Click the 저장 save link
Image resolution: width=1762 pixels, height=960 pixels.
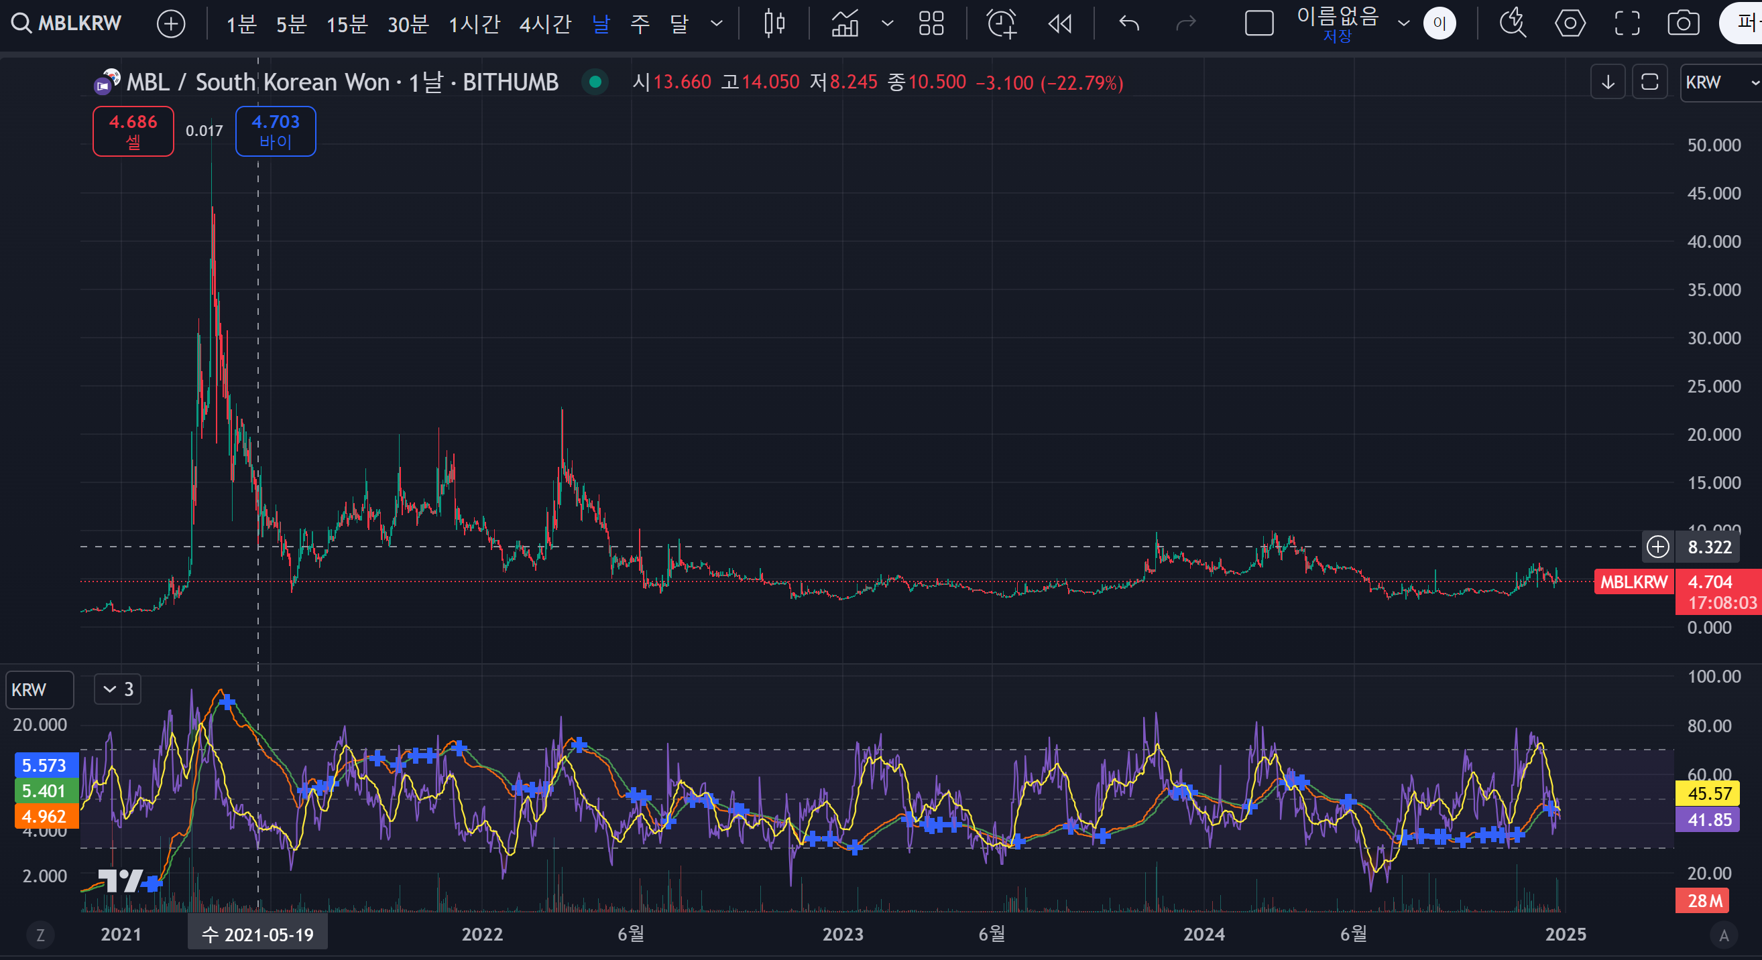[1337, 36]
